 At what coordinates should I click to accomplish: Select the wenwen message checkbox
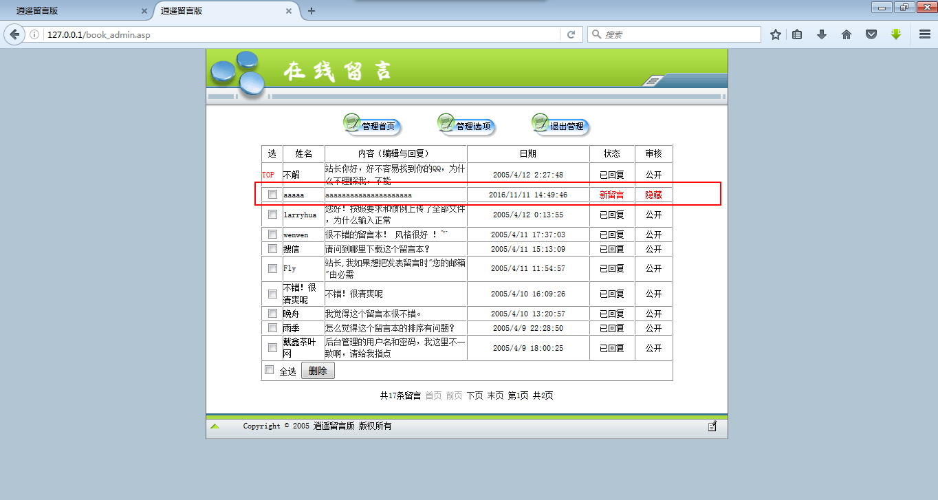click(272, 235)
